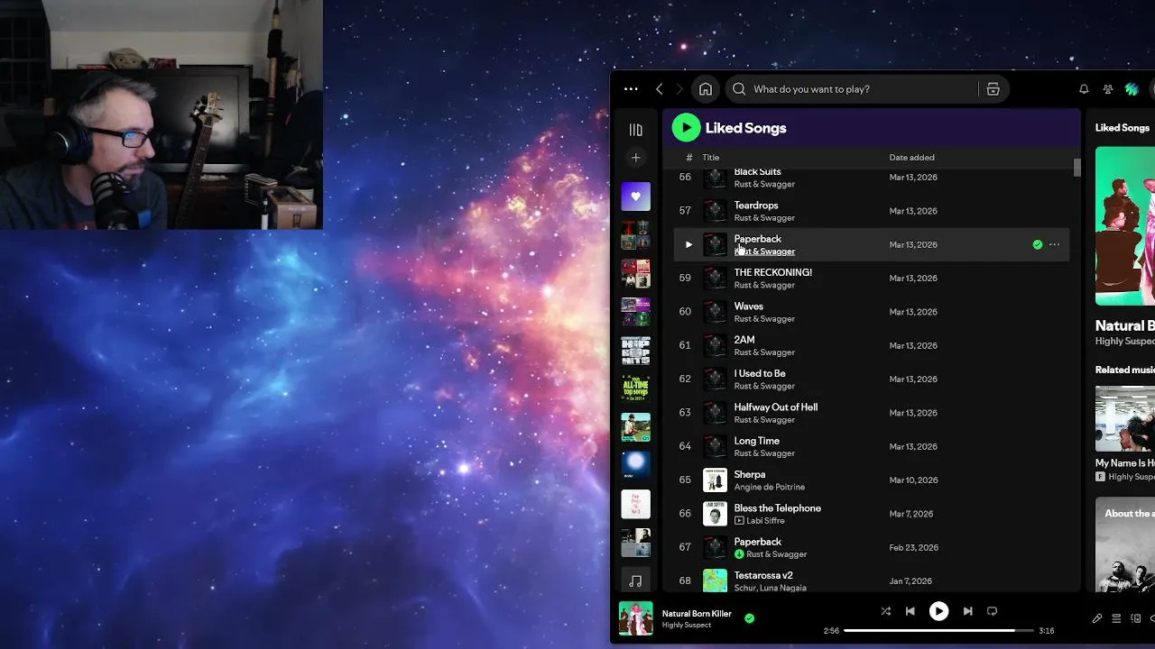Open the Friend Activity icon

1108,89
